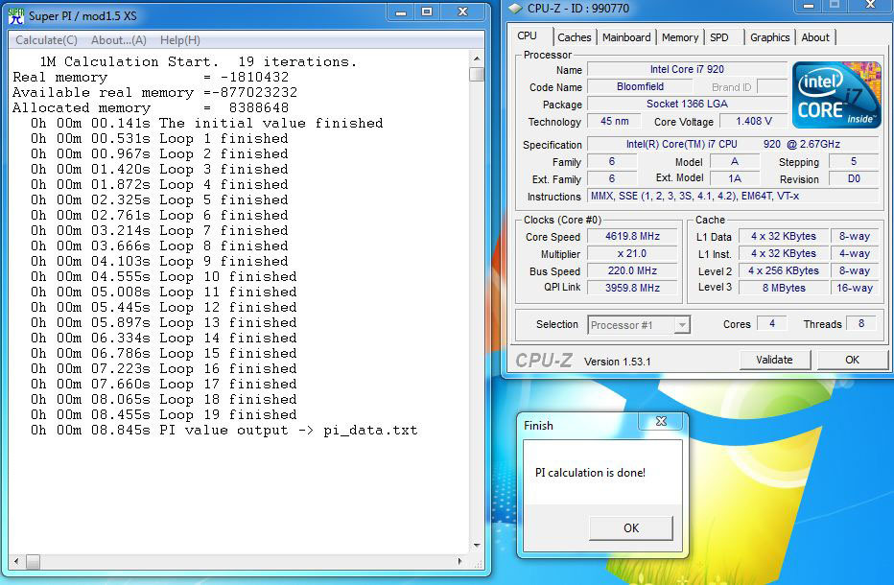Image resolution: width=894 pixels, height=585 pixels.
Task: Click the vertical scrollbar thumb in Super PI
Action: pos(477,74)
